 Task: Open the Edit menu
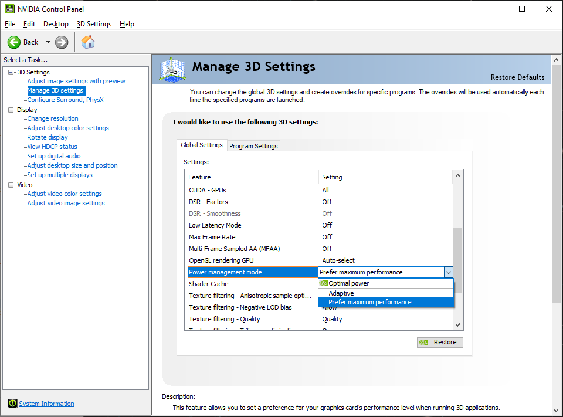tap(29, 24)
